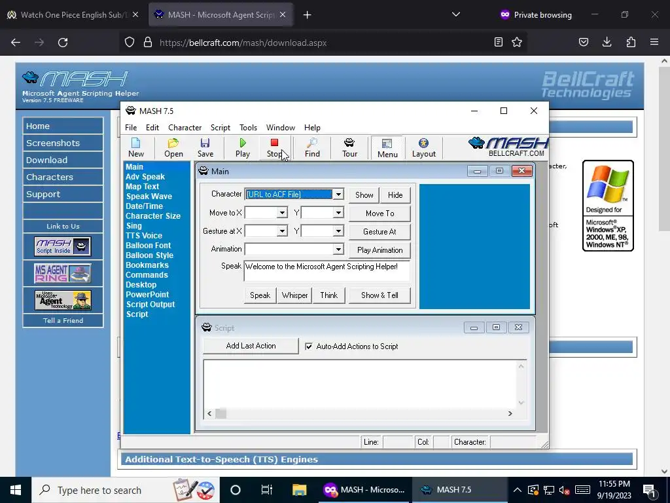This screenshot has width=670, height=503.
Task: Open Task View on the taskbar
Action: 267,490
